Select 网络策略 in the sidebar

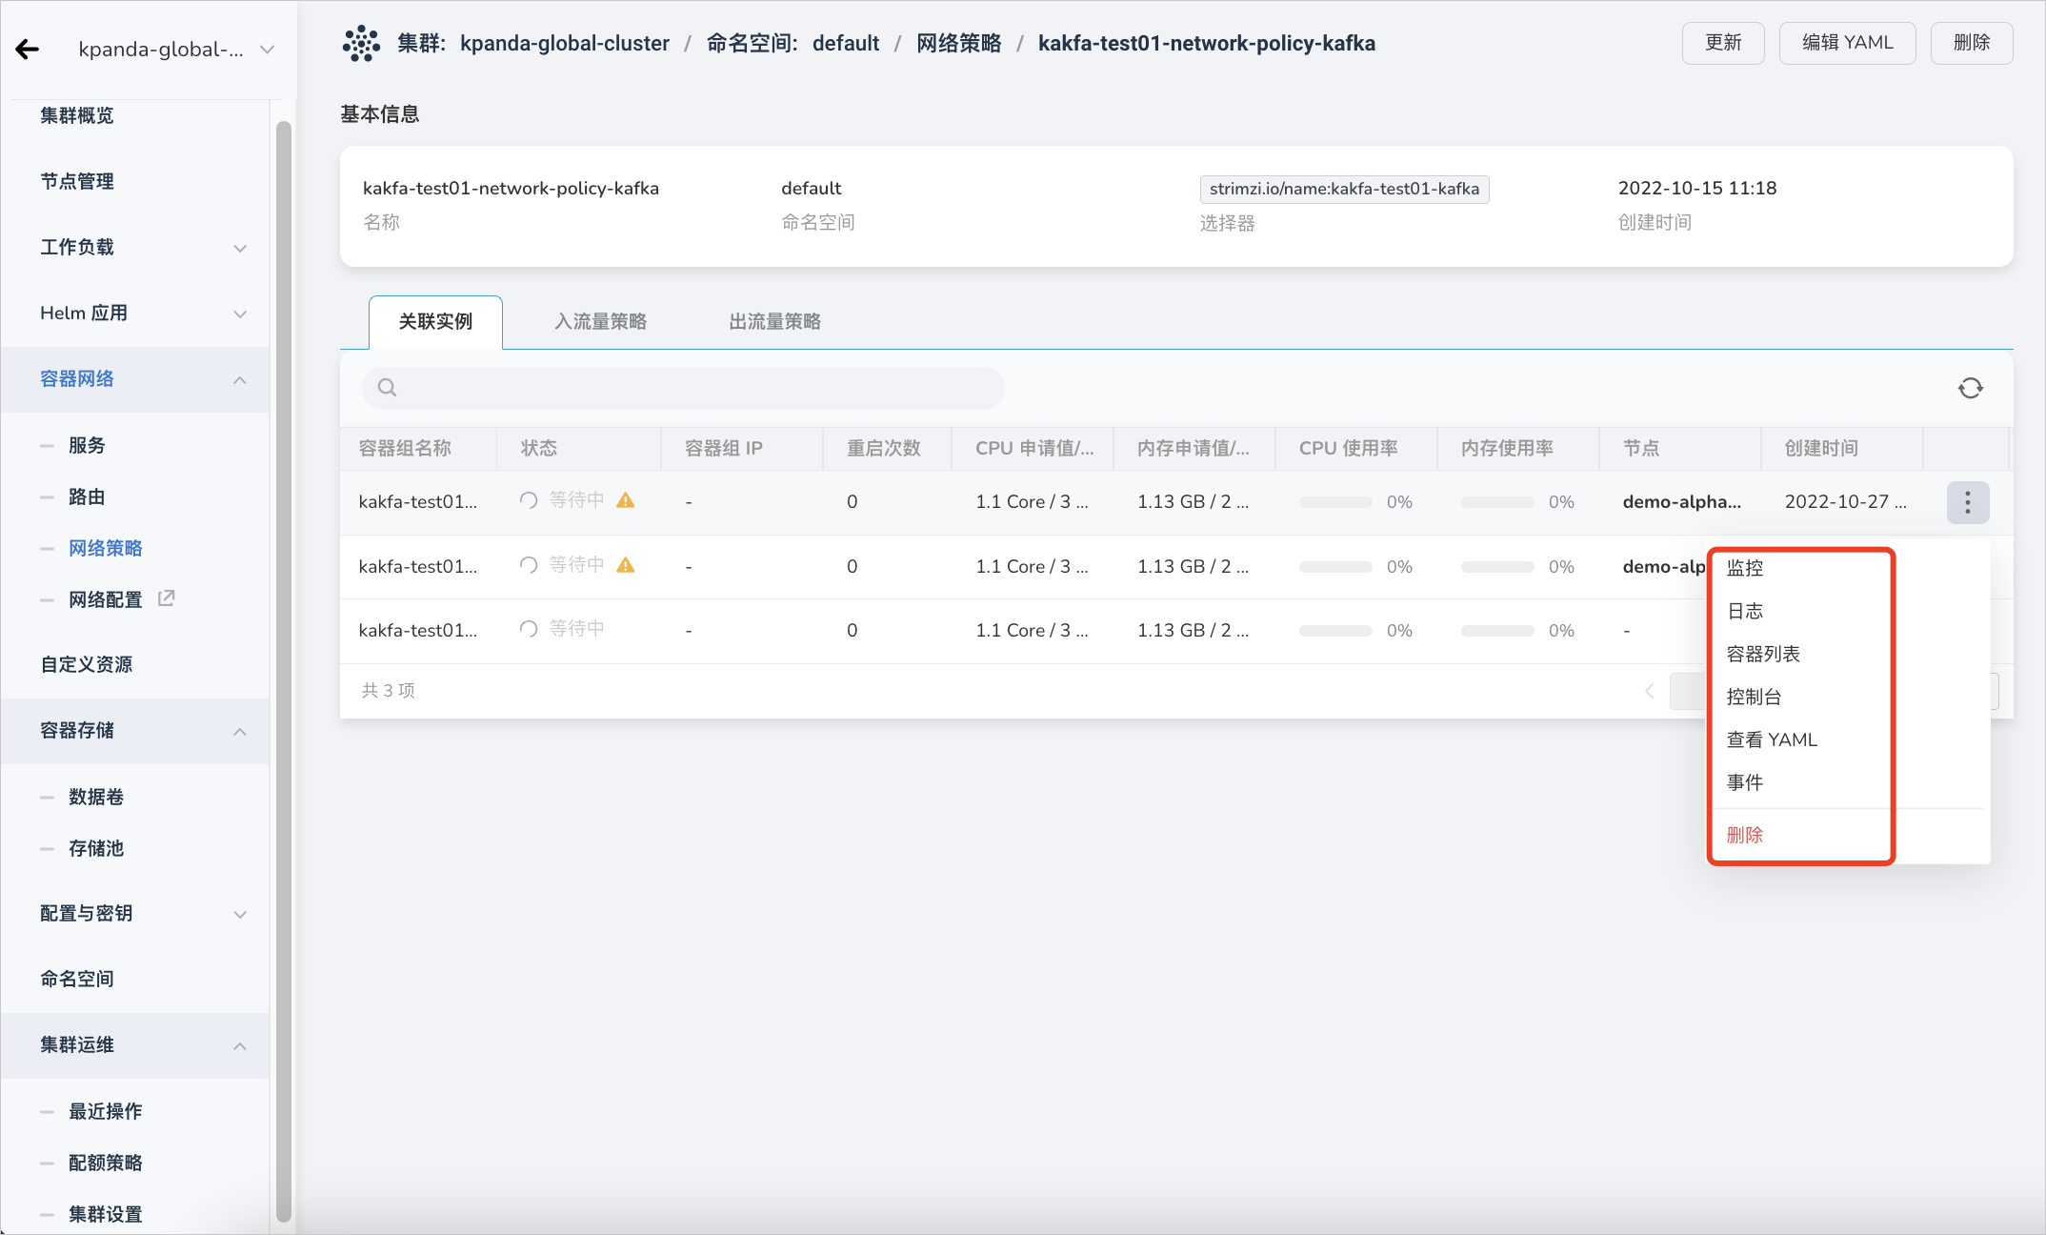pyautogui.click(x=105, y=549)
